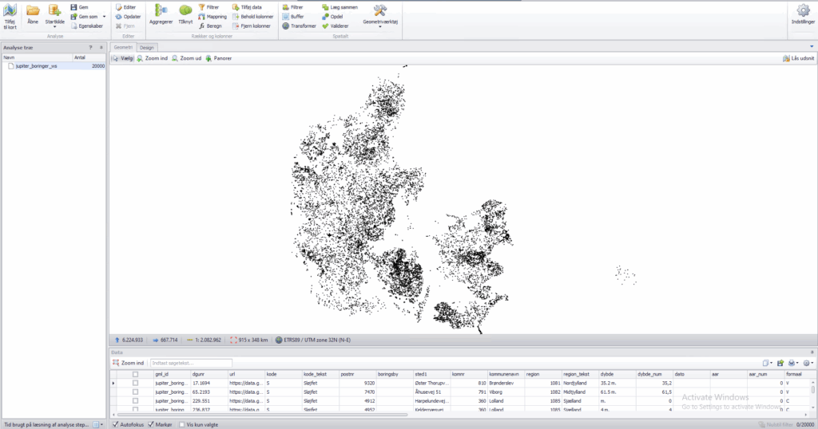
Task: Open a file with the Åbne folder icon
Action: coord(33,11)
